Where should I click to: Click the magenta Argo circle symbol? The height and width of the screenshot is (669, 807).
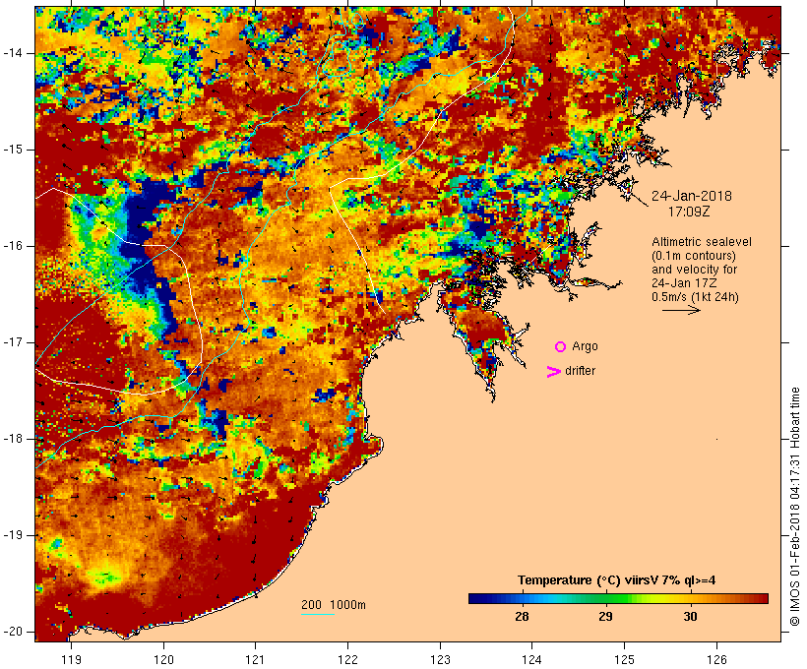tap(561, 347)
